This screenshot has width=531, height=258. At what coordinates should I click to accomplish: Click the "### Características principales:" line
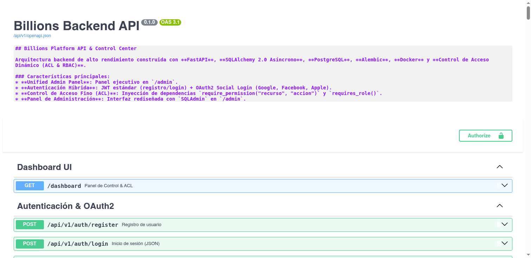coord(63,76)
